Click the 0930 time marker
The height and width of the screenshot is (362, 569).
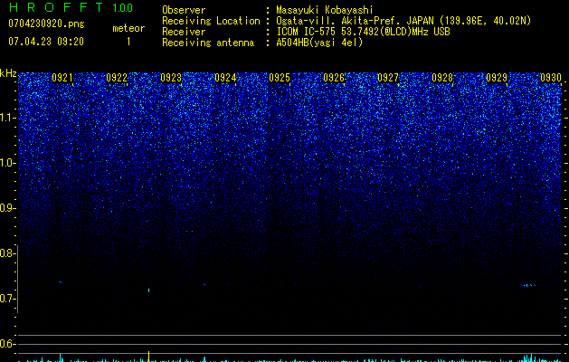(551, 78)
